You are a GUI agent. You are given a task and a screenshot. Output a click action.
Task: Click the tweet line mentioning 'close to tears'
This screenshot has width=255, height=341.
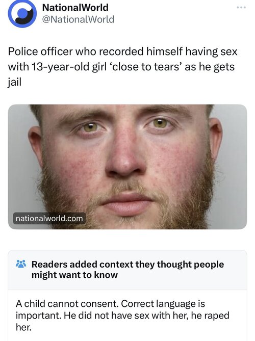click(x=121, y=67)
